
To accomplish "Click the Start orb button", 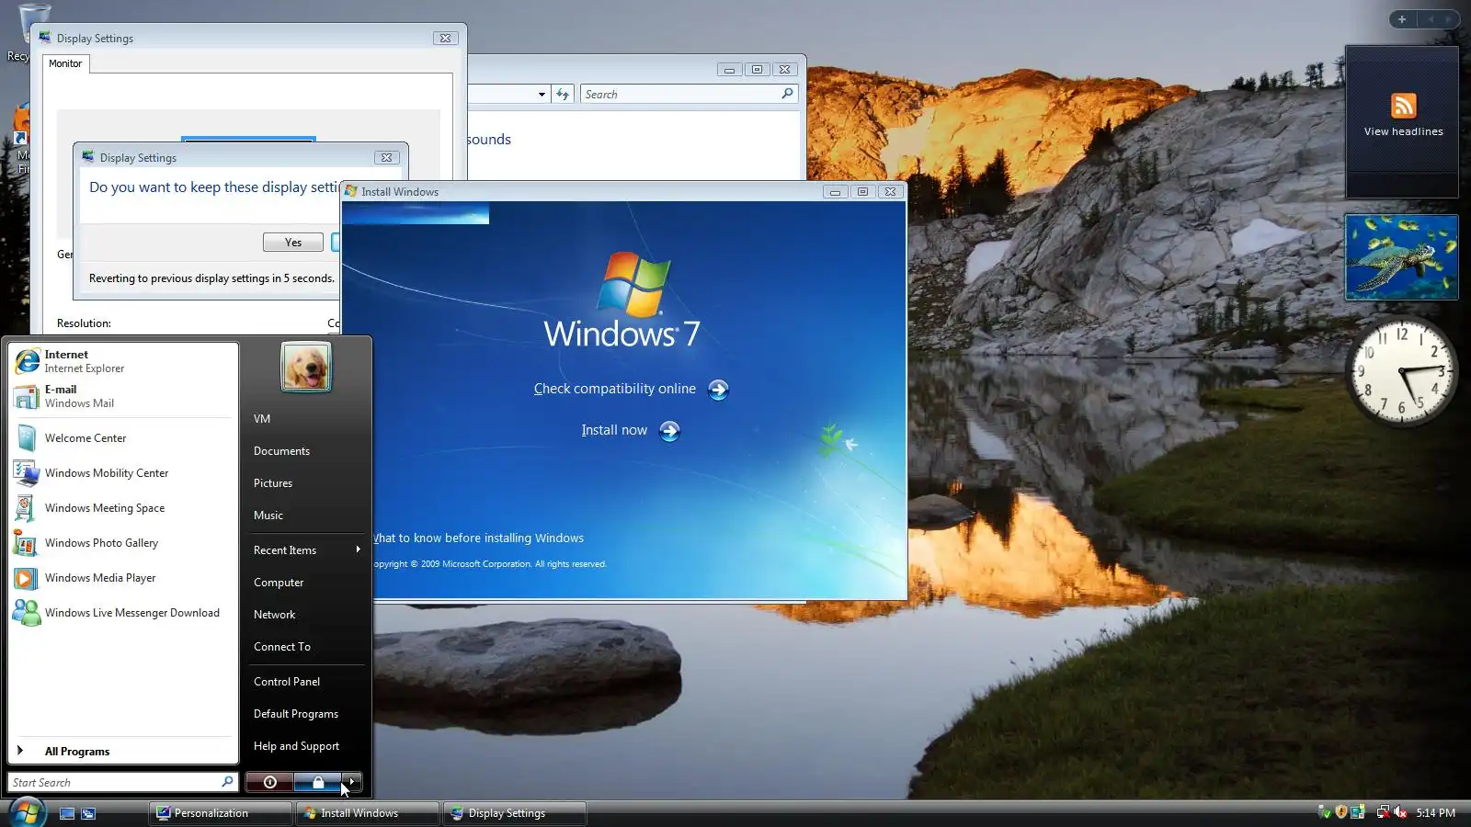I will 27,812.
